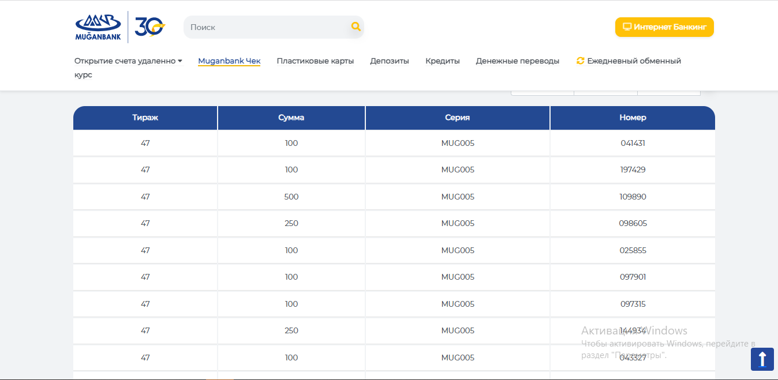Select the row with number 041431
This screenshot has height=380, width=778.
(x=633, y=143)
